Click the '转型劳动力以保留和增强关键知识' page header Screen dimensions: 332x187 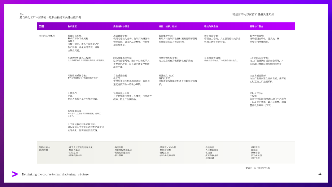pyautogui.click(x=253, y=14)
